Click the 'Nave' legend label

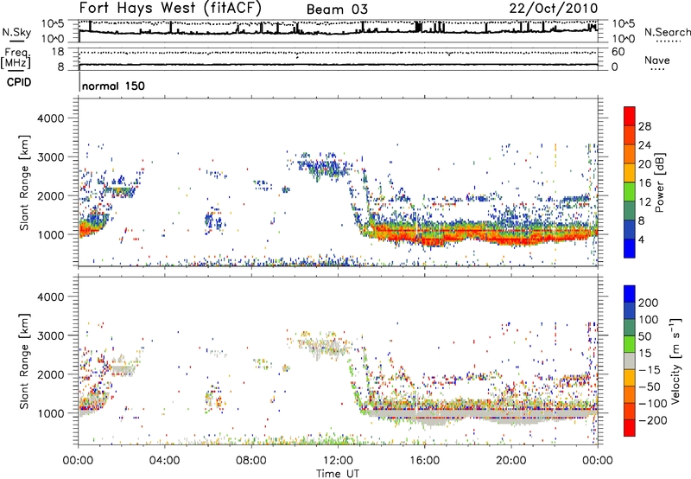click(657, 60)
